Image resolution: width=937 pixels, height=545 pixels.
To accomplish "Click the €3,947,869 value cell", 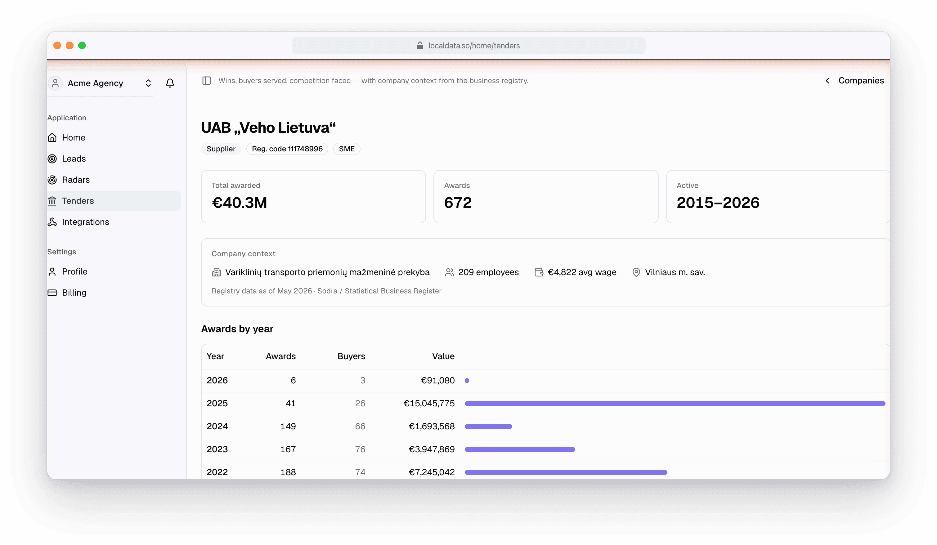I will [x=432, y=449].
